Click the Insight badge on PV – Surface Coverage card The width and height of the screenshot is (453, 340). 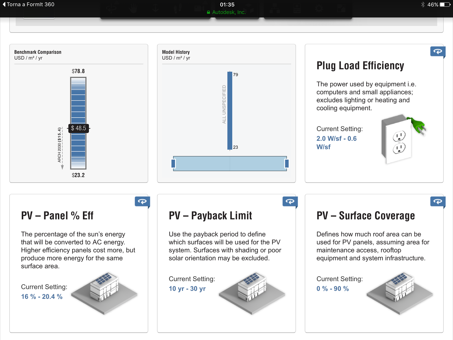(438, 202)
